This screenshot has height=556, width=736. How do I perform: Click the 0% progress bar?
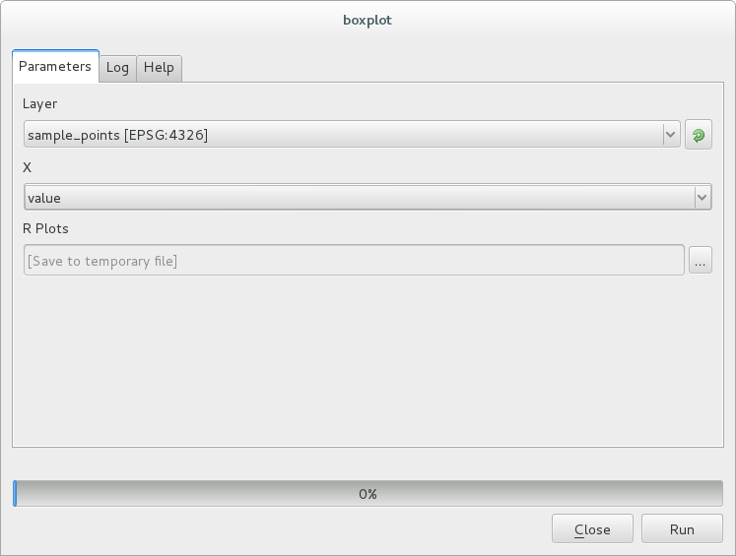click(x=368, y=494)
